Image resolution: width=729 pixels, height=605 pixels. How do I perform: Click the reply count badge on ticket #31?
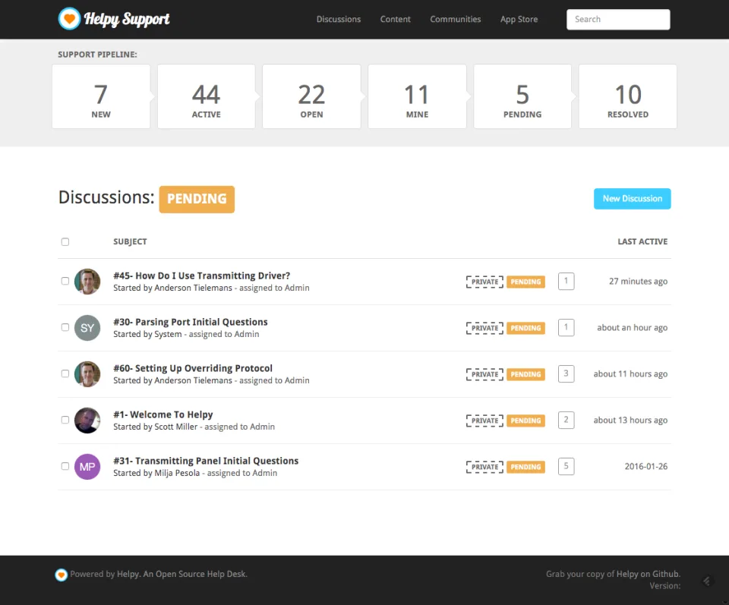[566, 466]
